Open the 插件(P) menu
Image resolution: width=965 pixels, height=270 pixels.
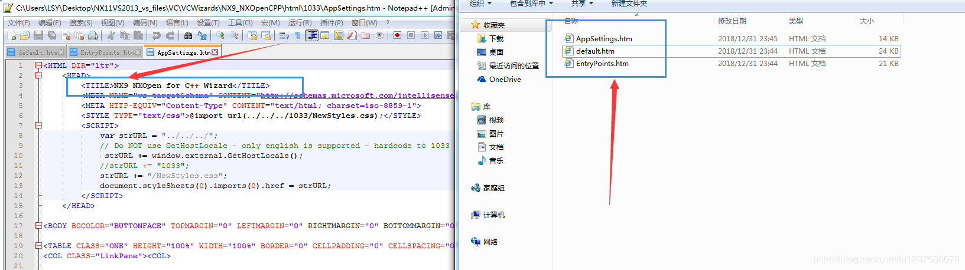(x=332, y=23)
